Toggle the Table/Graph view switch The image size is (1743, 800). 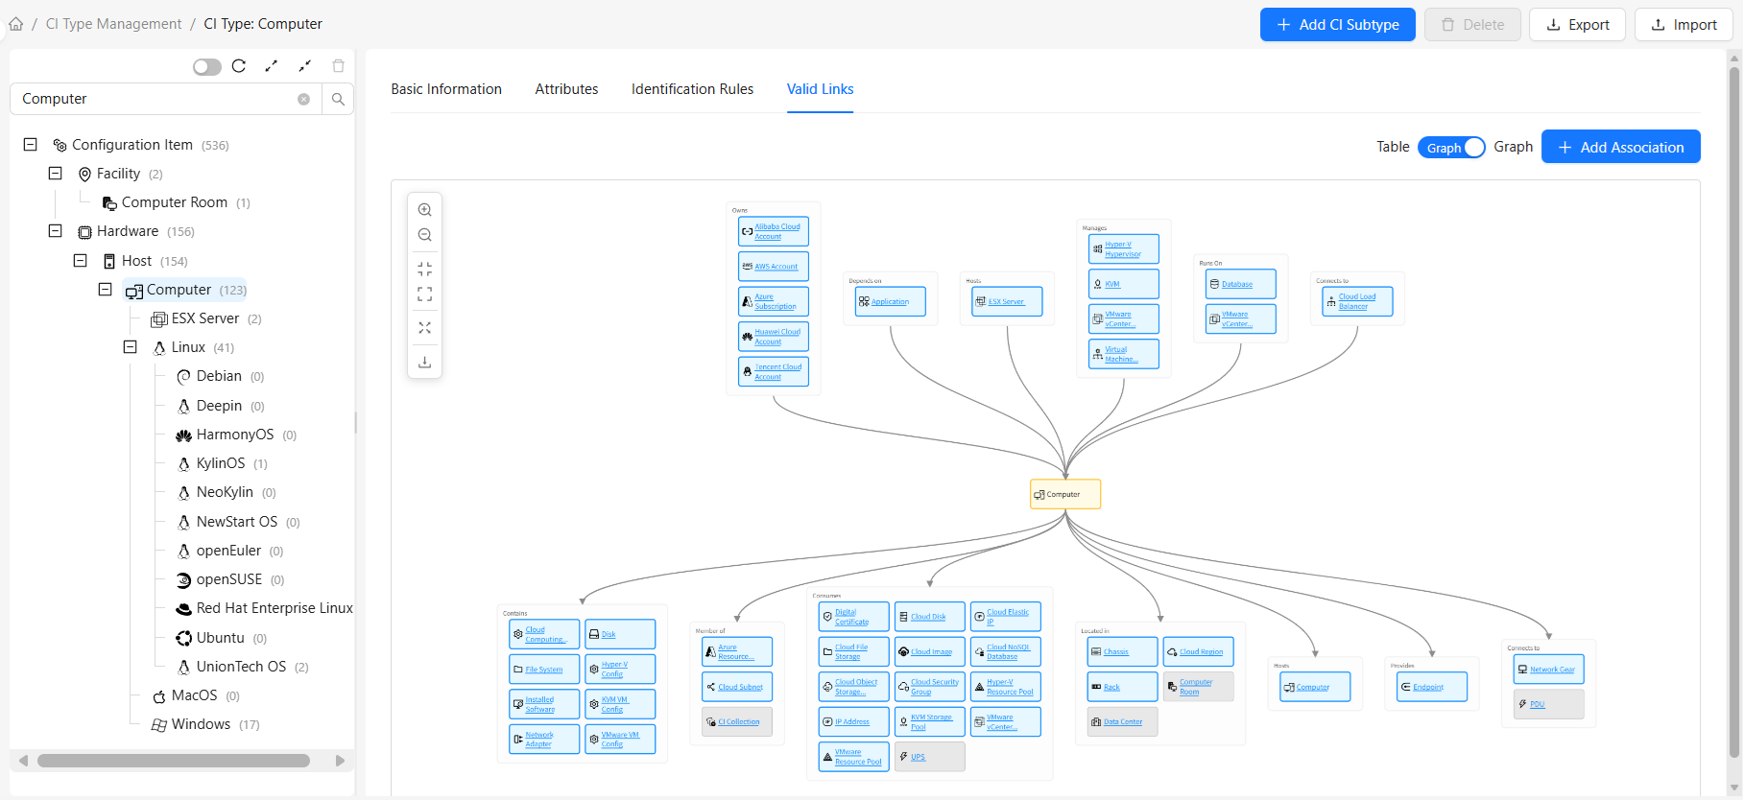click(1451, 147)
